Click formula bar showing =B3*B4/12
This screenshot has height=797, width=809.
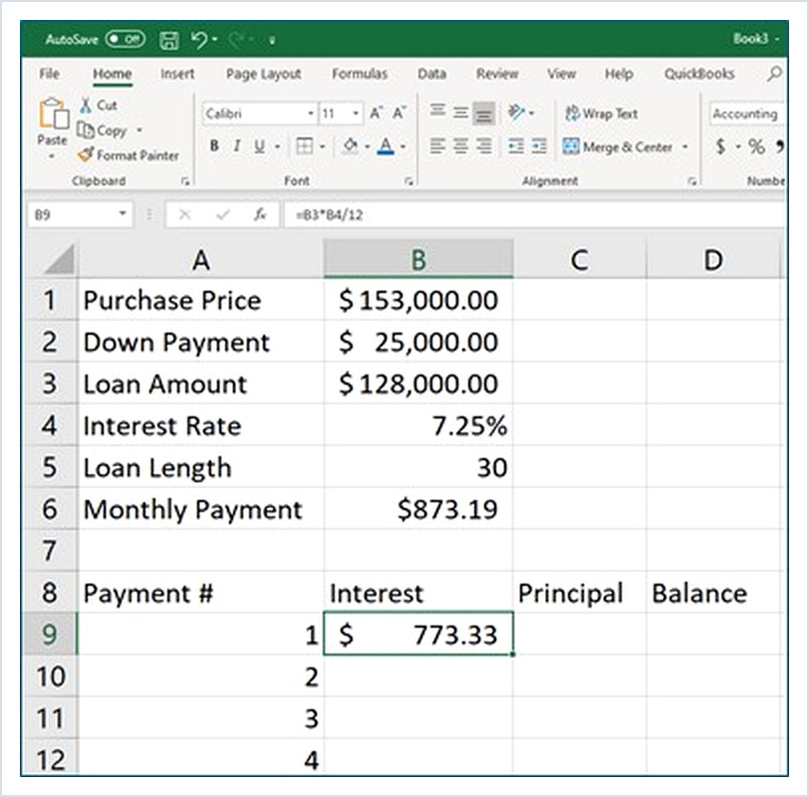[x=535, y=214]
